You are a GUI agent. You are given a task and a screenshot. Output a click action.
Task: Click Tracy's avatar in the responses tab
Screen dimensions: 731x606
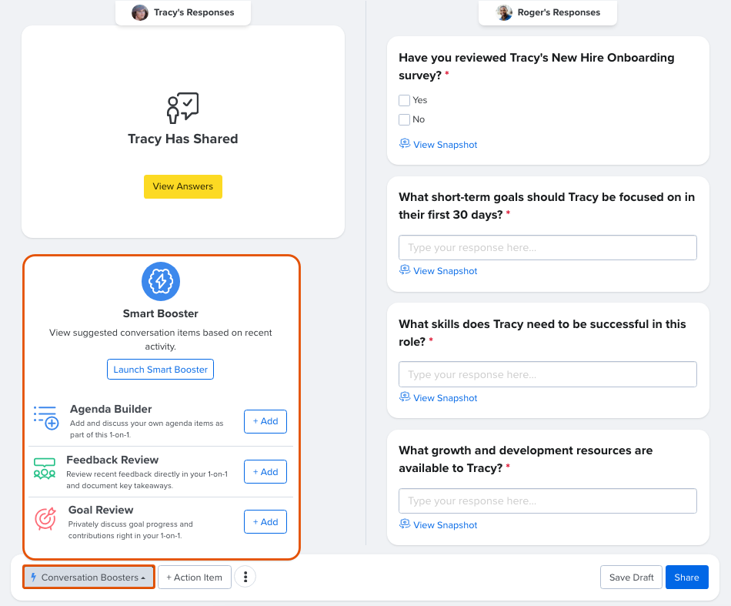pos(140,12)
